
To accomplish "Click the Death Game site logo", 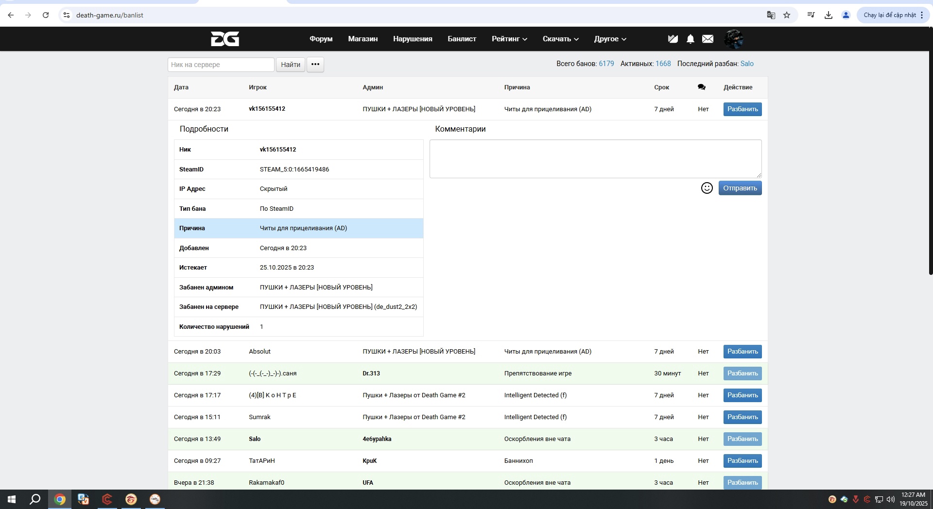I will (x=225, y=39).
